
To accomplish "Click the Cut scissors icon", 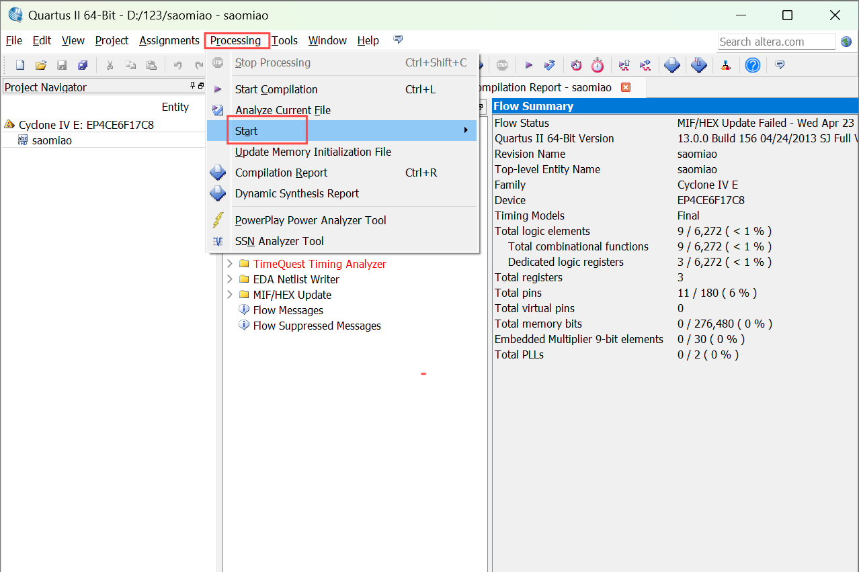I will [x=110, y=65].
